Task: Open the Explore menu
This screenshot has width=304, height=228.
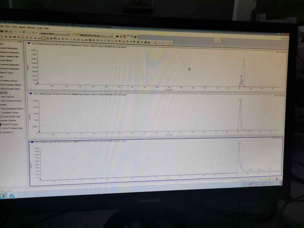Action: (x=22, y=27)
